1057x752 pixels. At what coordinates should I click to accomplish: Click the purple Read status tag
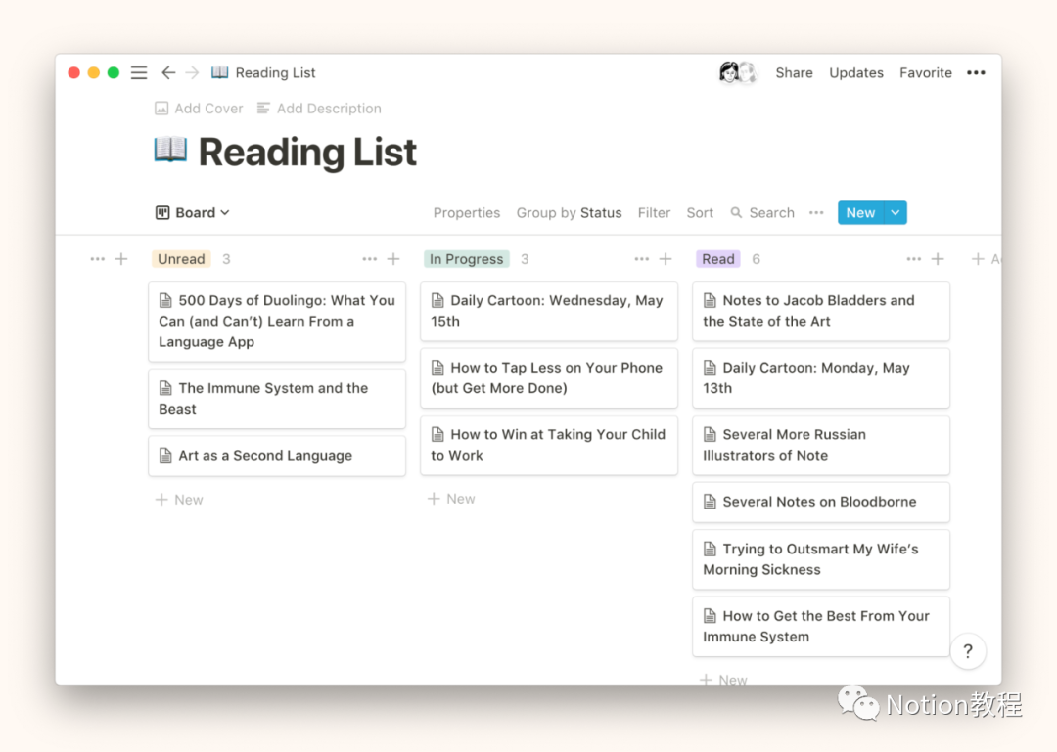717,259
